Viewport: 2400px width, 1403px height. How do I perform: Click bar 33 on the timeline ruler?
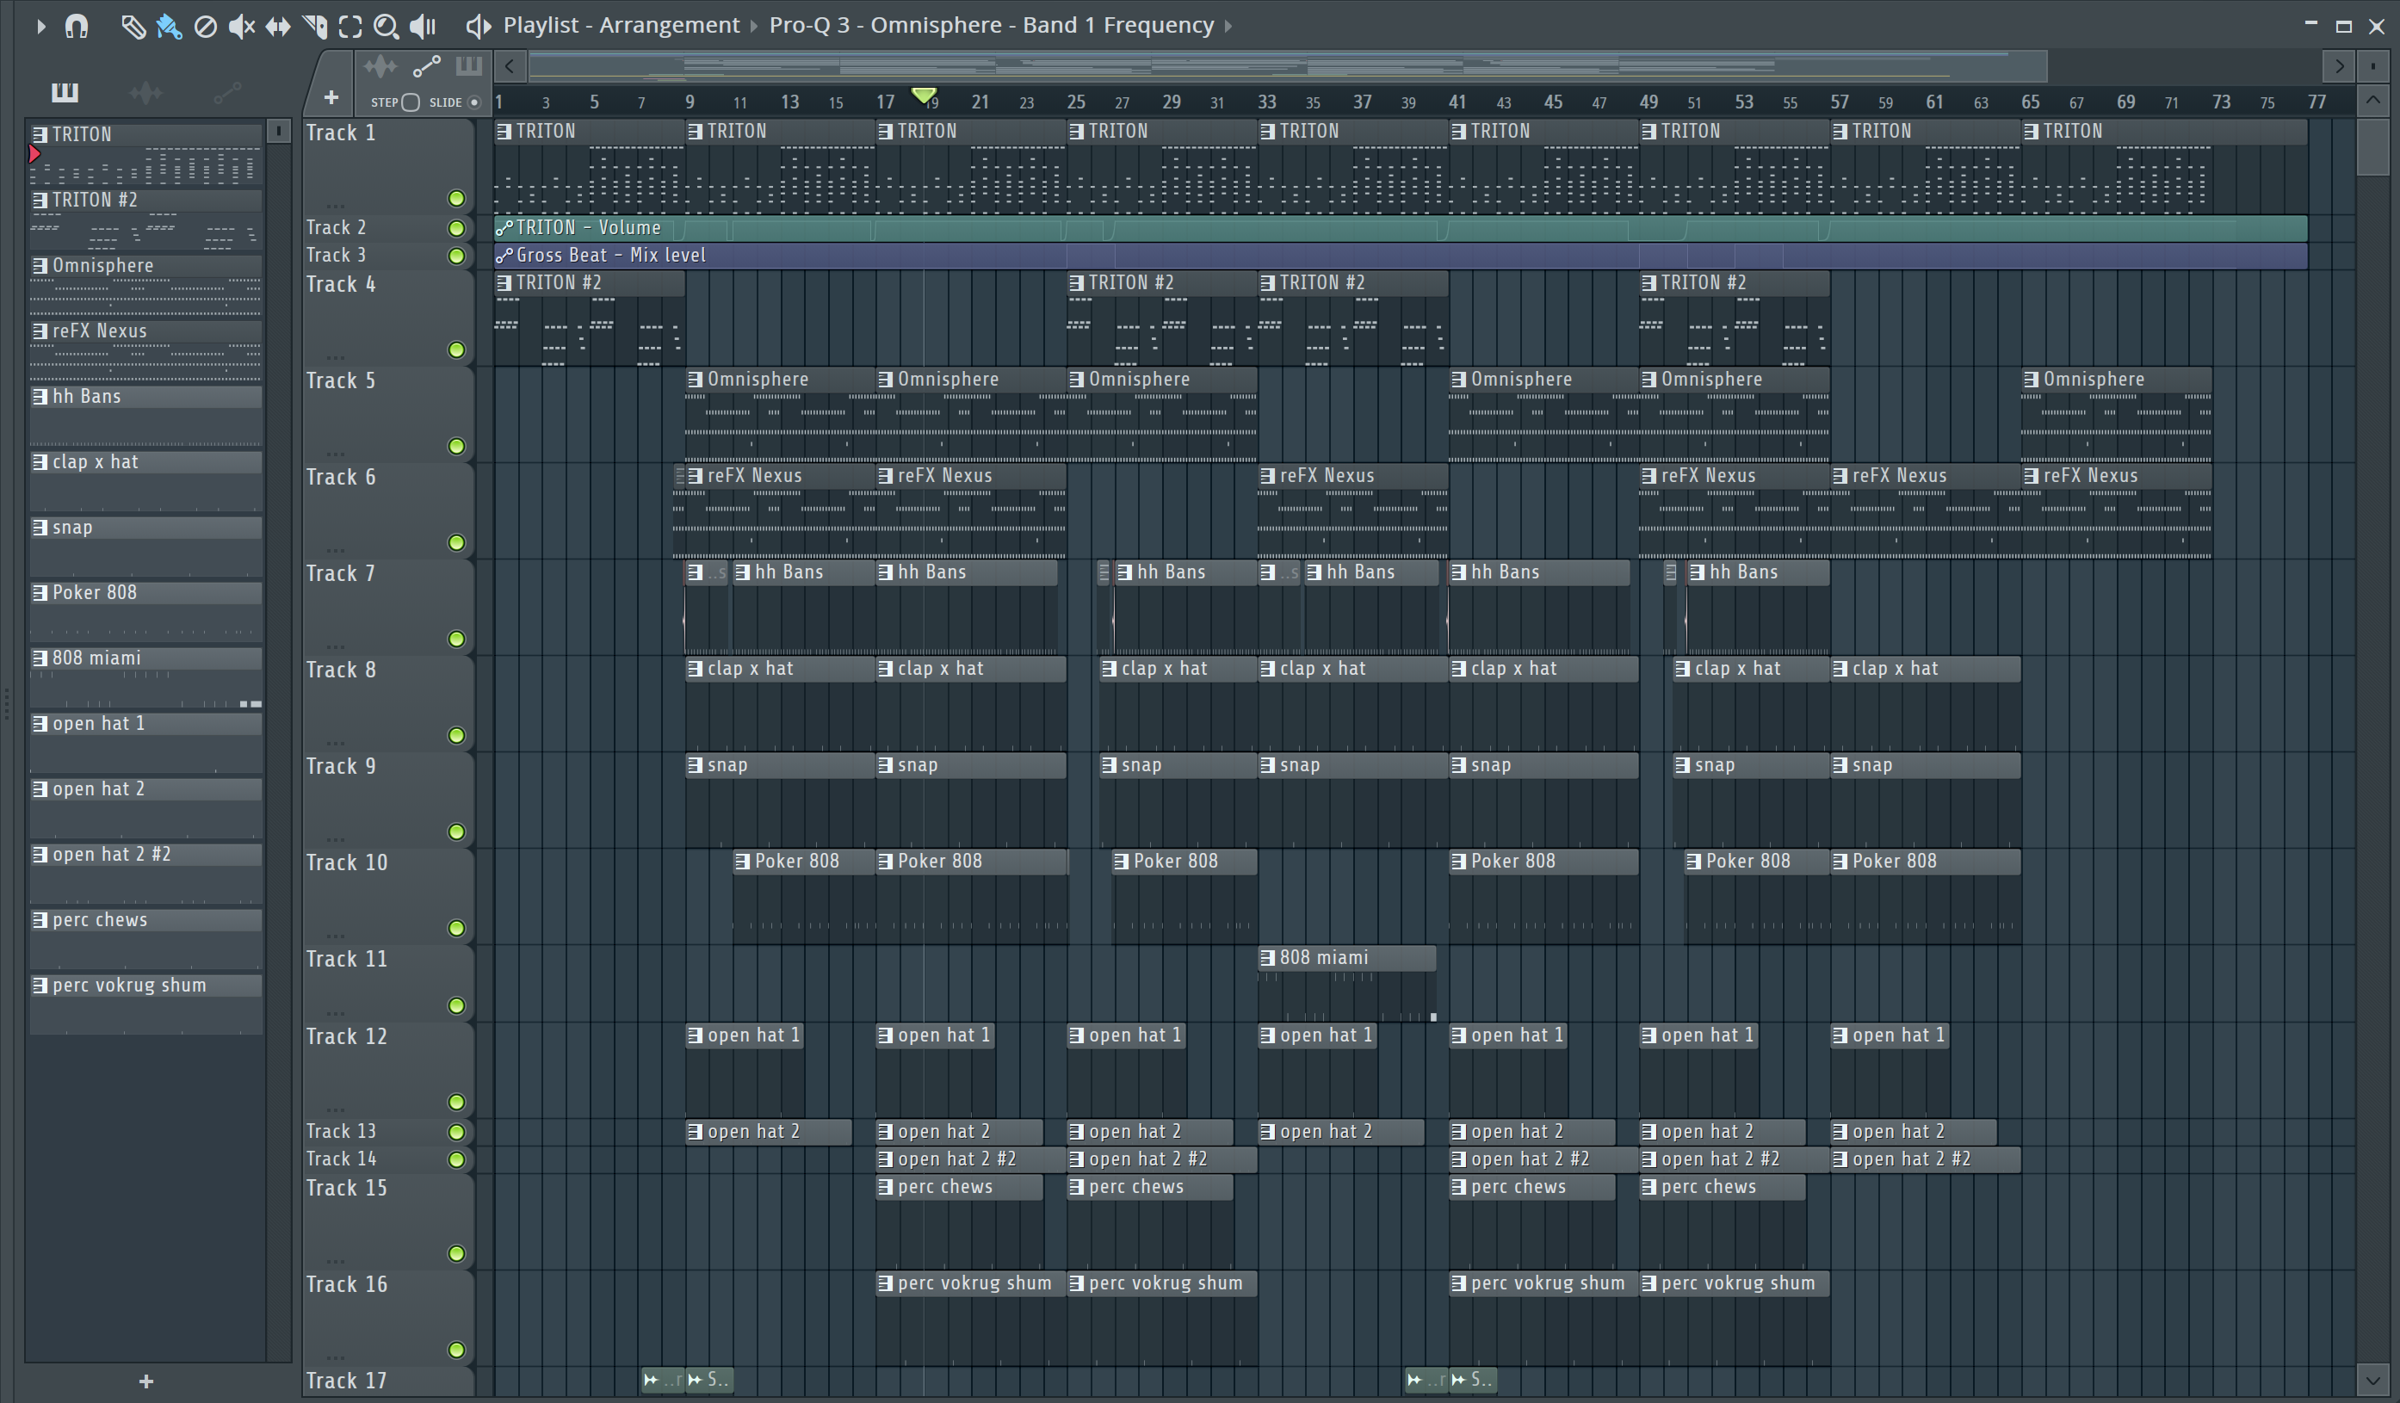point(1266,102)
